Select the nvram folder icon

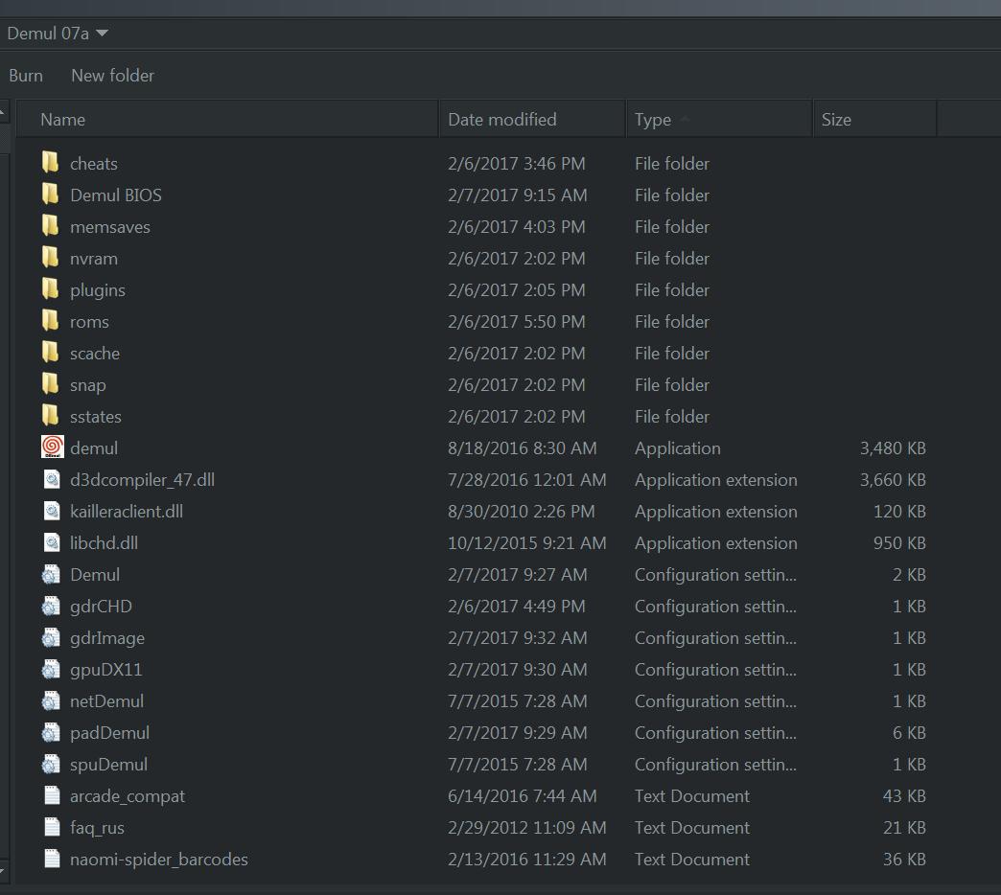tap(51, 258)
